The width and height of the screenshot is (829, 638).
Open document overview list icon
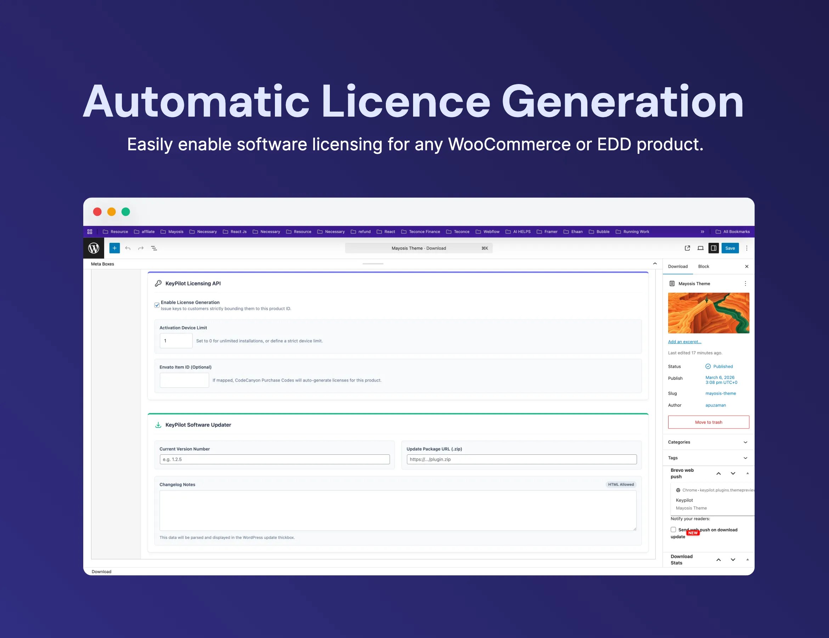tap(154, 248)
